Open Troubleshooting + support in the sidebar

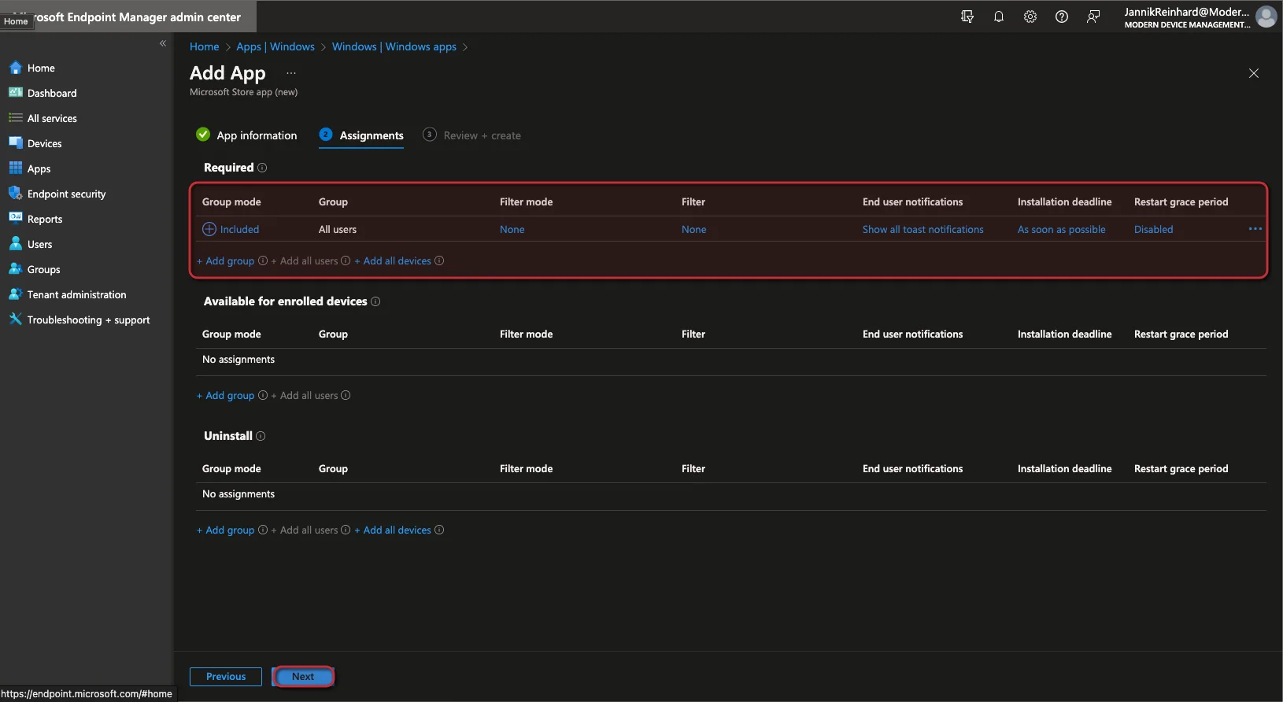click(87, 320)
